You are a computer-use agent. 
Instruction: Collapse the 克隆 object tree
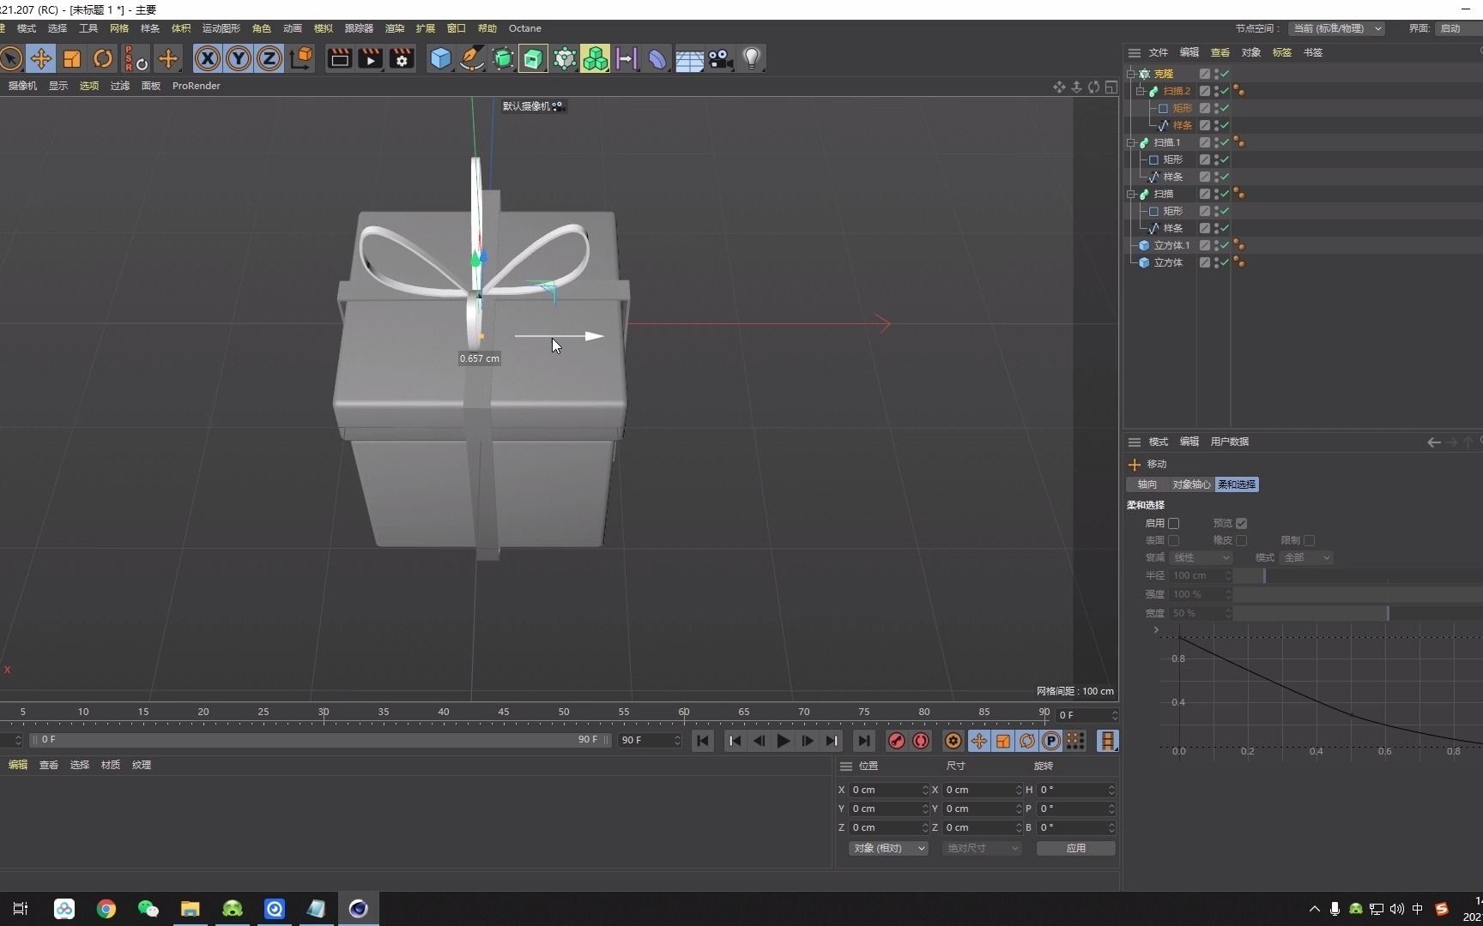pyautogui.click(x=1131, y=74)
